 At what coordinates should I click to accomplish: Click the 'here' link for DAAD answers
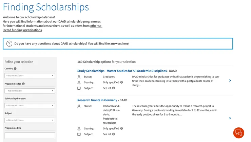pyautogui.click(x=125, y=43)
